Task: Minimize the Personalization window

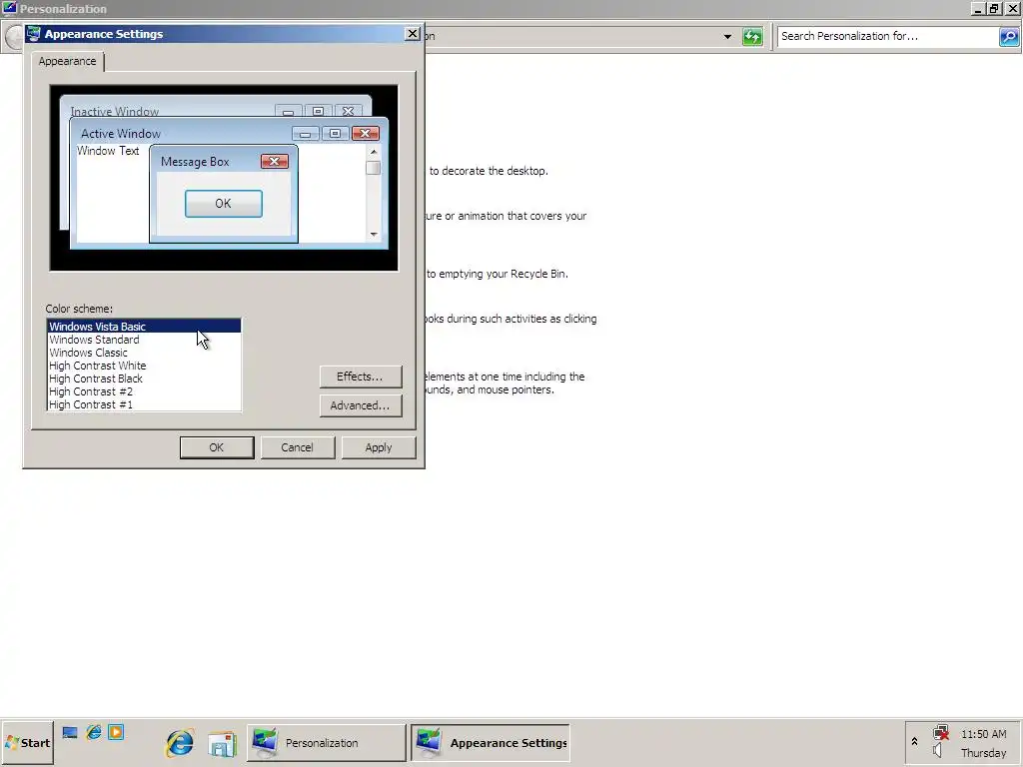Action: (x=978, y=8)
